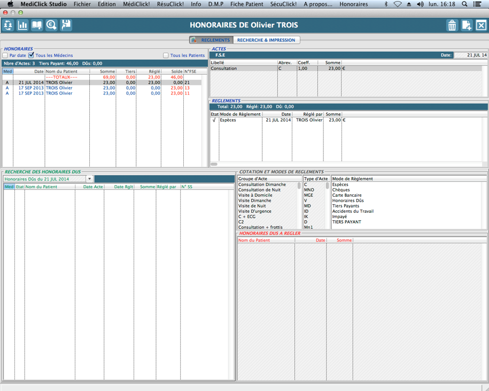Open the RésuClick! menu
489x391 pixels.
170,4
